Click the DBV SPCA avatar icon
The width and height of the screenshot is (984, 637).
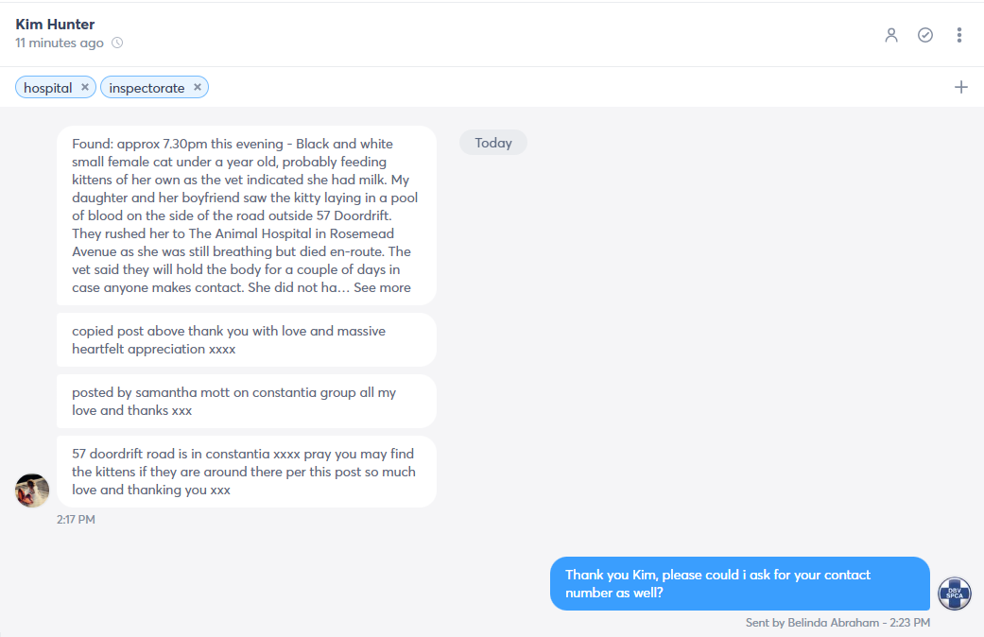pyautogui.click(x=955, y=594)
